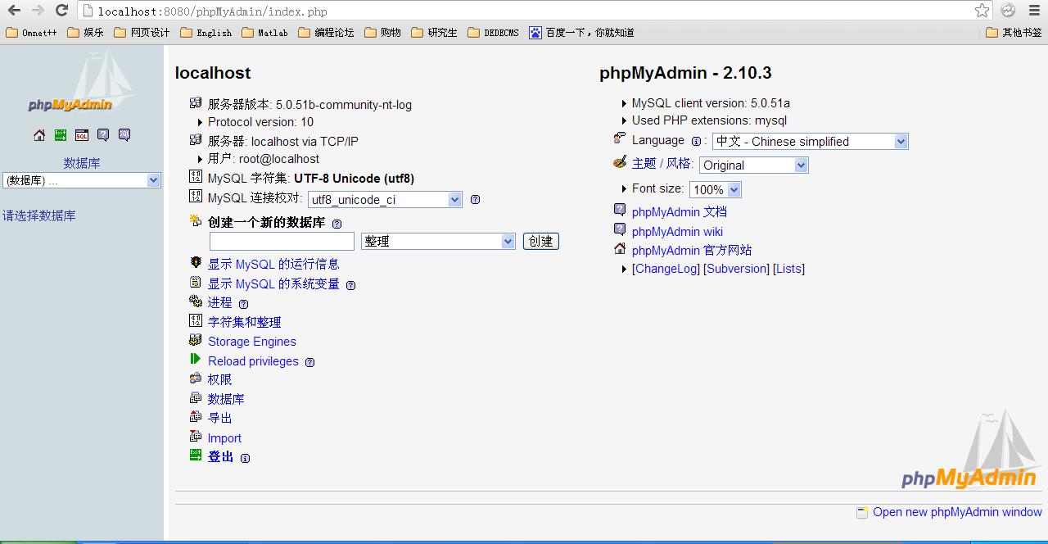
Task: Click the SQL speech-bubble help icon in sidebar
Action: click(x=124, y=134)
